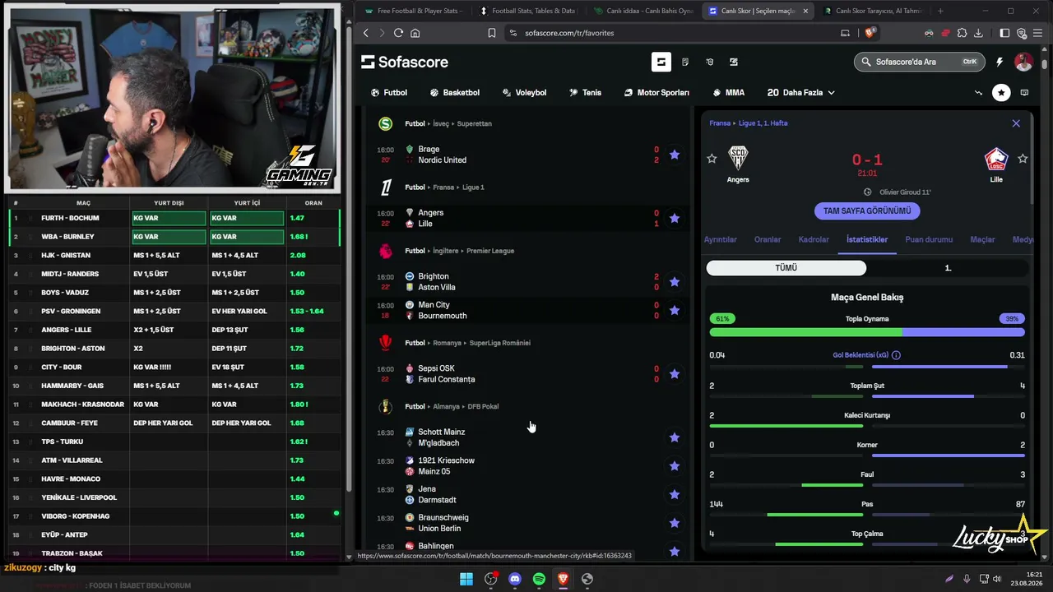
Task: Open the browser extensions puzzle icon
Action: pyautogui.click(x=962, y=33)
